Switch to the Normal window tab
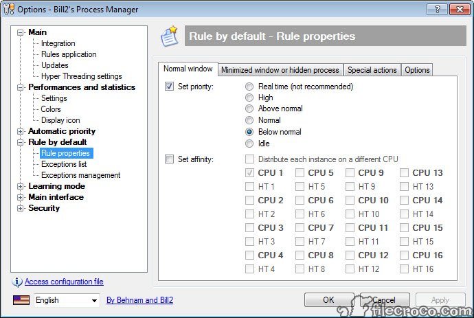This screenshot has width=474, height=318. (x=188, y=69)
